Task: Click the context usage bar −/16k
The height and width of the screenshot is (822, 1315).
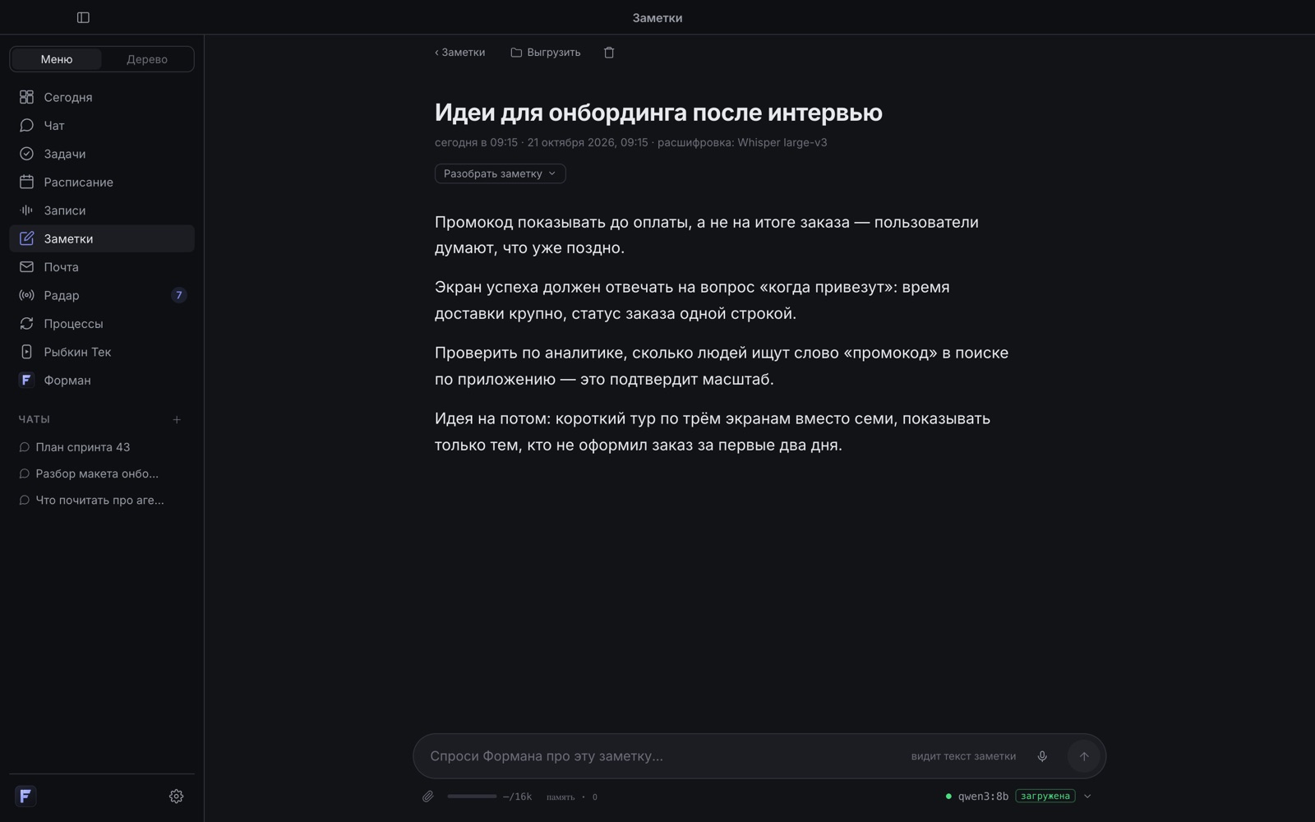Action: tap(489, 797)
